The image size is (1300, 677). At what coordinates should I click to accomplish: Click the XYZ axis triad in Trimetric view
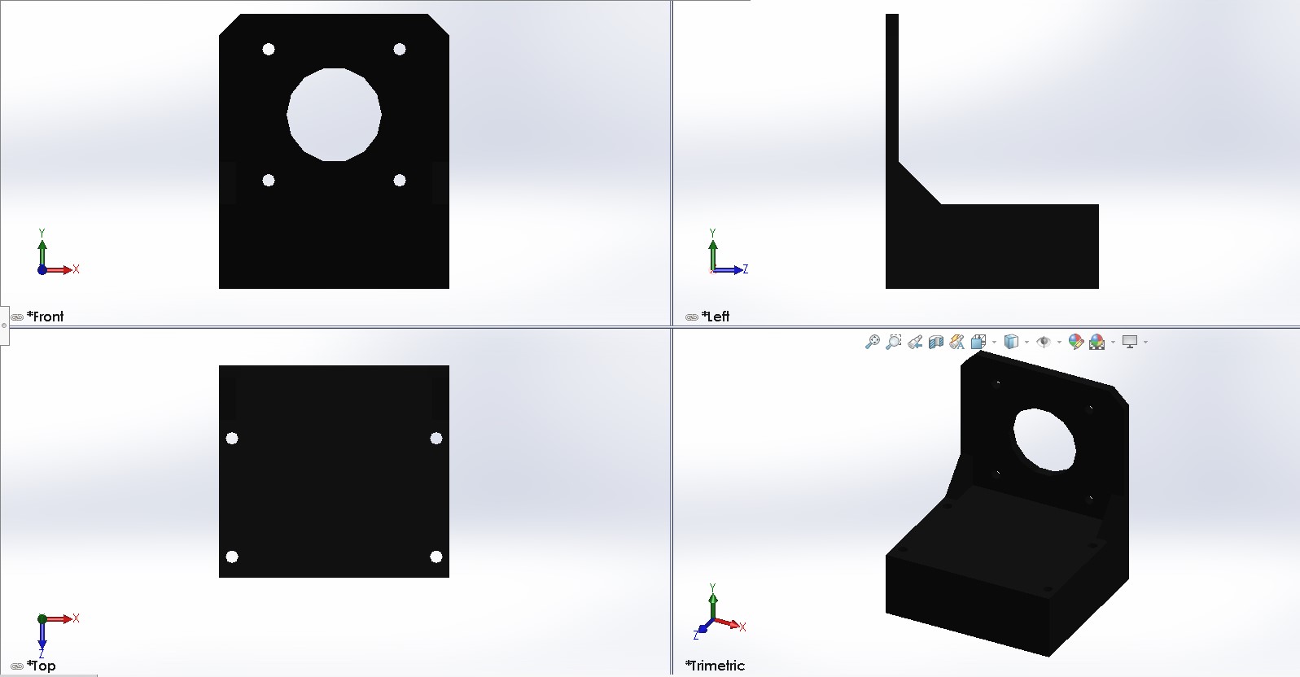720,611
